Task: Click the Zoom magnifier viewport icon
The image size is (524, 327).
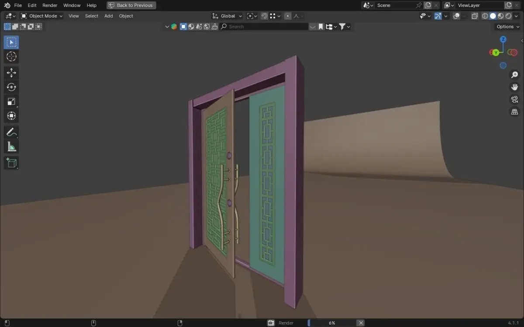Action: pos(514,75)
